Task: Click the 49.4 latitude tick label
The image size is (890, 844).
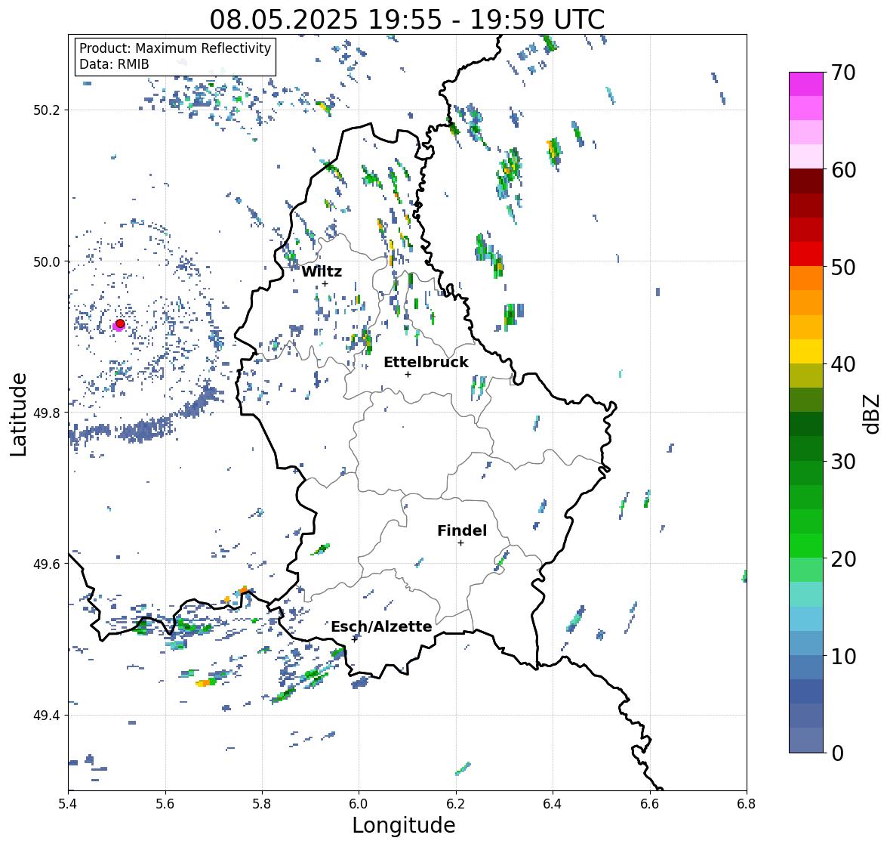Action: (x=47, y=716)
